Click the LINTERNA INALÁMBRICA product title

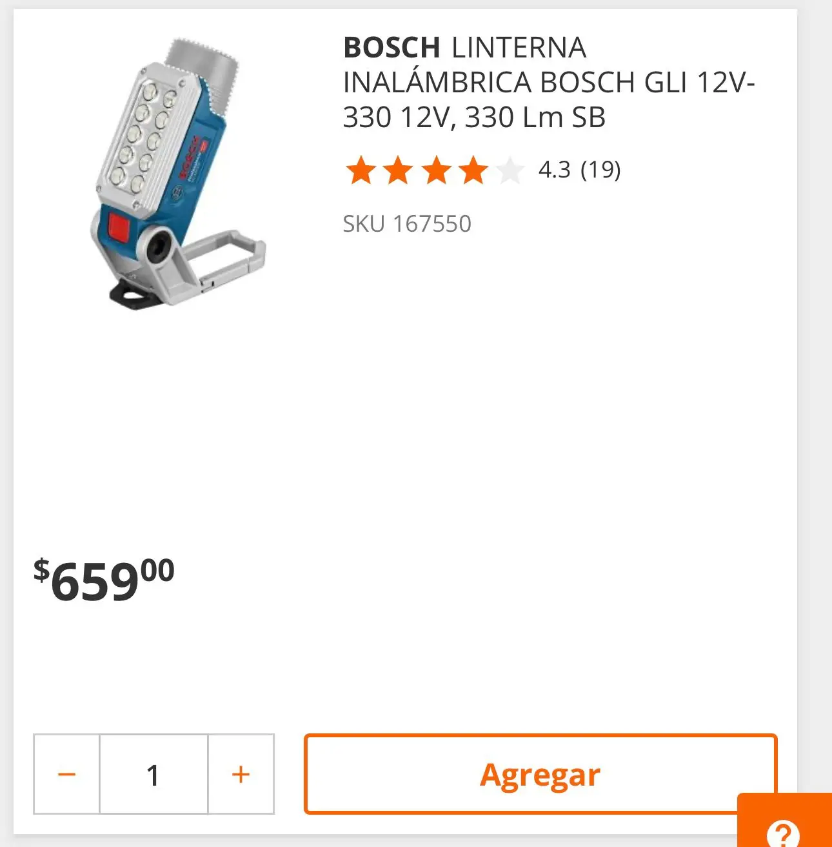tap(548, 82)
